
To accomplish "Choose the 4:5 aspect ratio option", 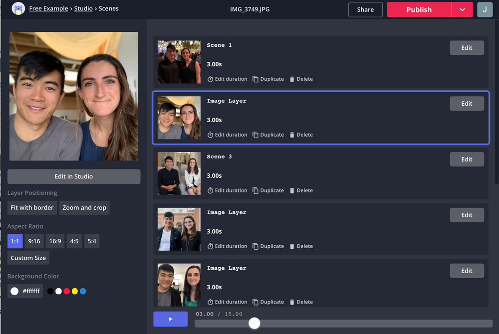I will 74,241.
